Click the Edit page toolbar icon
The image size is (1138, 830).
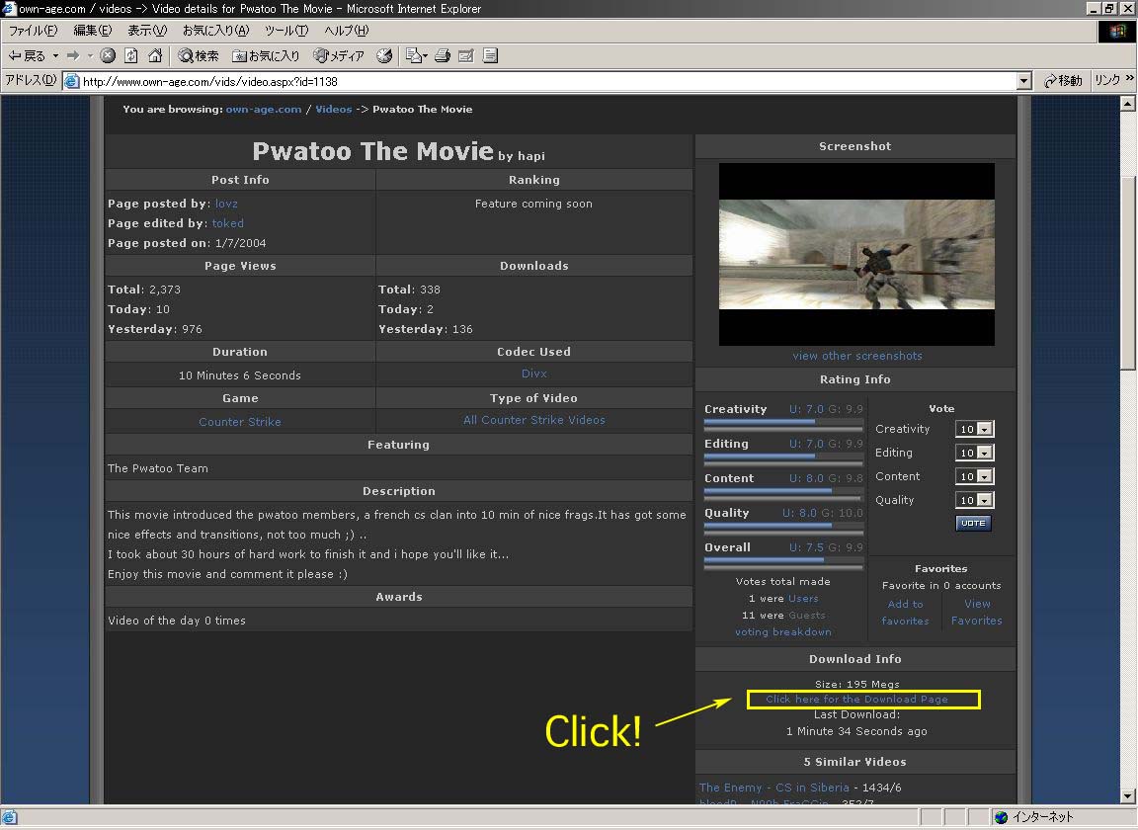pyautogui.click(x=466, y=56)
